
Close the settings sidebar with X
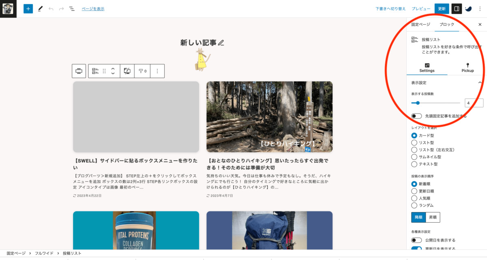point(480,24)
